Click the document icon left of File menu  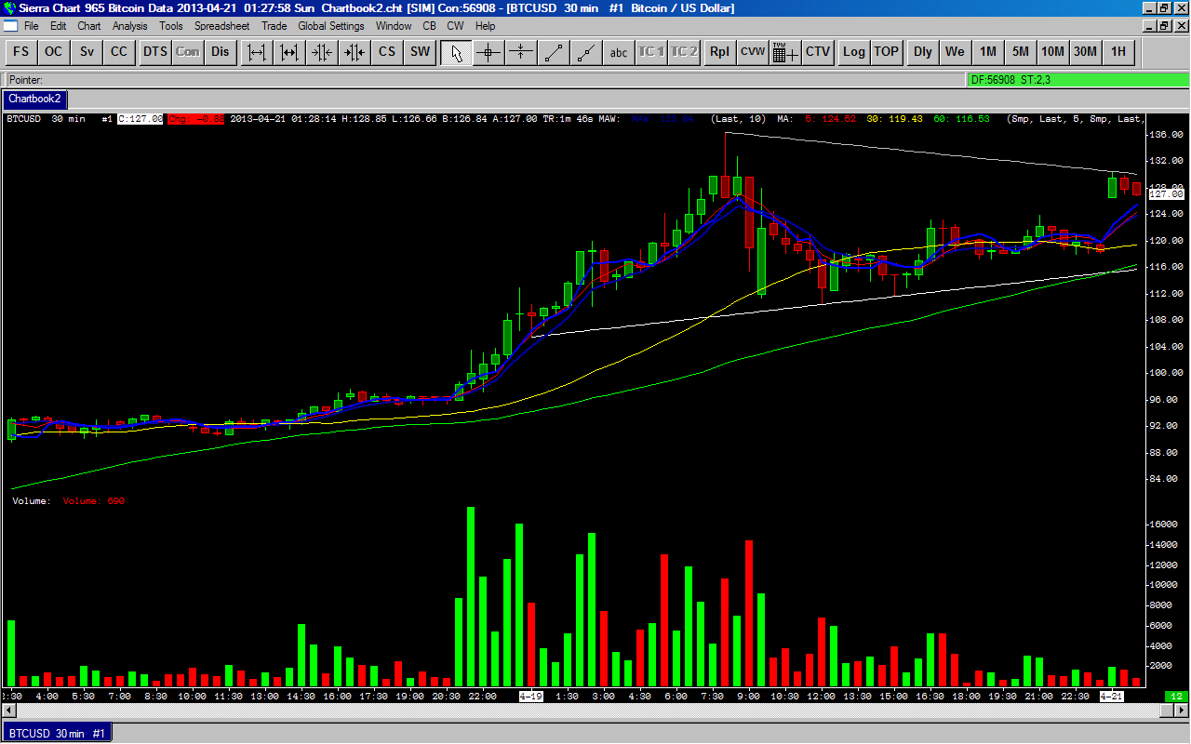pyautogui.click(x=9, y=26)
